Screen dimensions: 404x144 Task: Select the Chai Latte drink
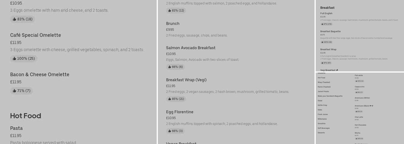(x=359, y=117)
